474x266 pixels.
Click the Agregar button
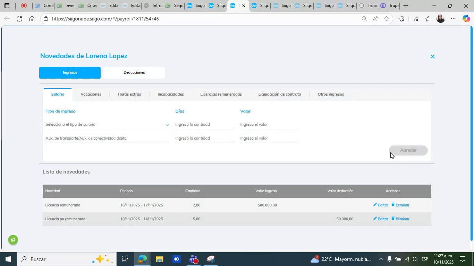tap(408, 150)
